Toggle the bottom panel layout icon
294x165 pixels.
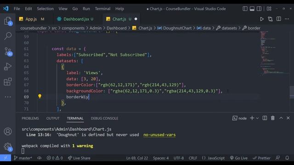tap(252, 9)
